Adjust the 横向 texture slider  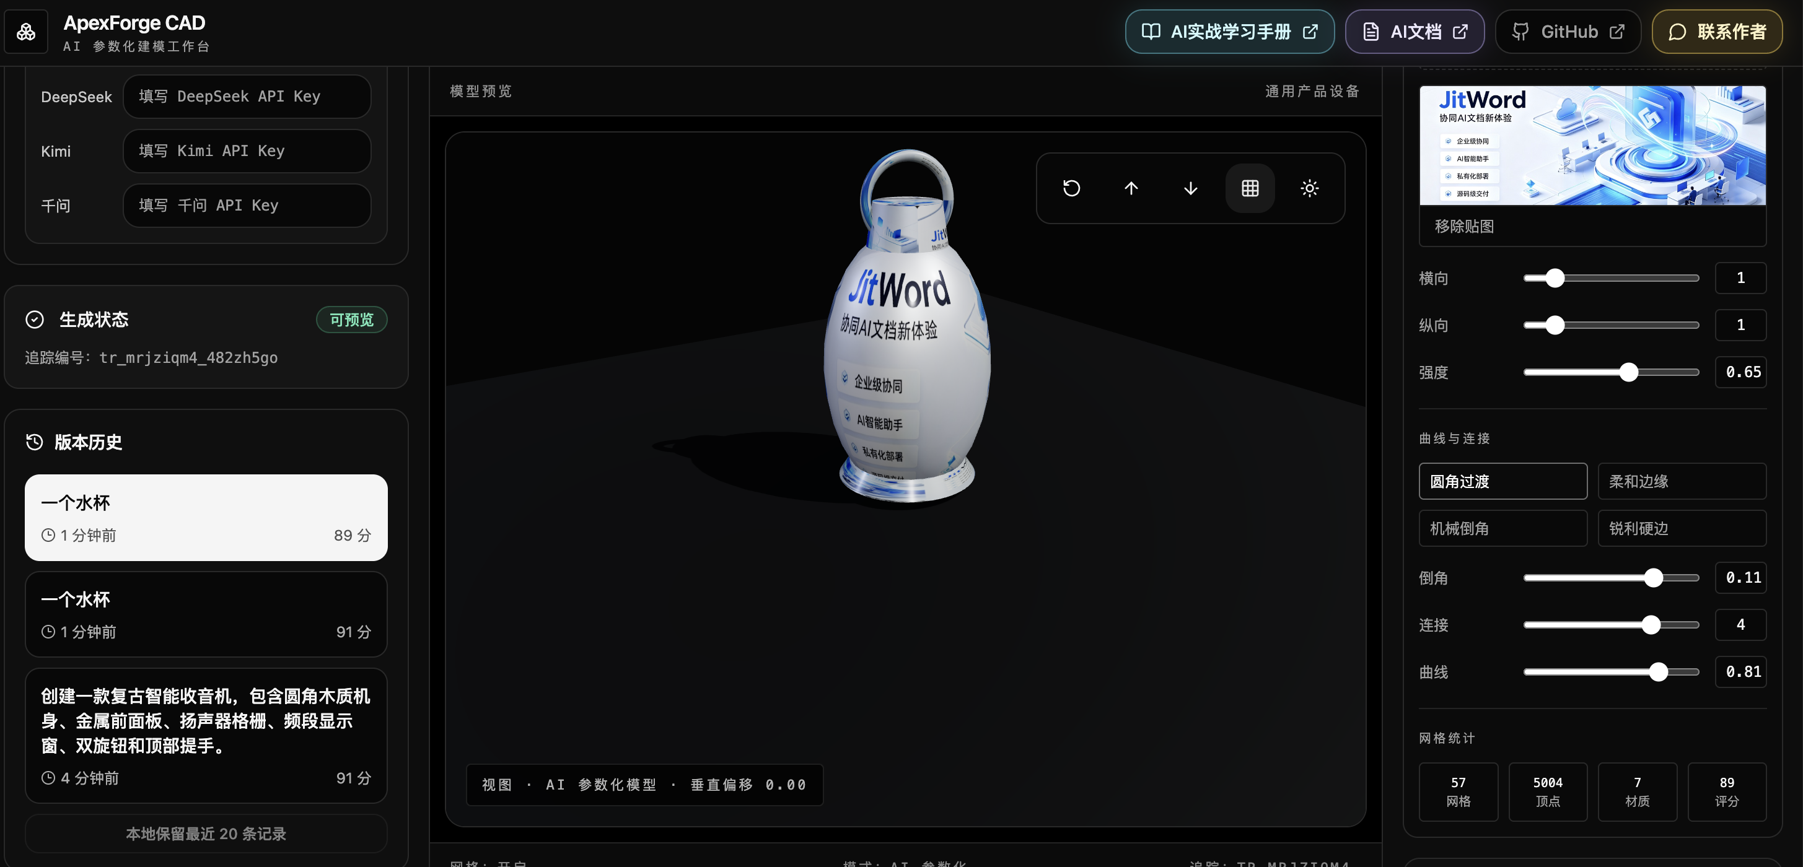coord(1611,279)
